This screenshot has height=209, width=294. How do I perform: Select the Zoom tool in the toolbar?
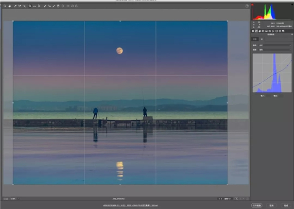[4, 6]
